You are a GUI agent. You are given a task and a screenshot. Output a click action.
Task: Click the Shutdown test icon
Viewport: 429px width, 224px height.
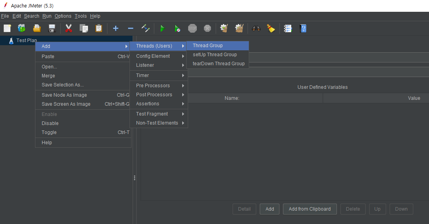point(207,28)
